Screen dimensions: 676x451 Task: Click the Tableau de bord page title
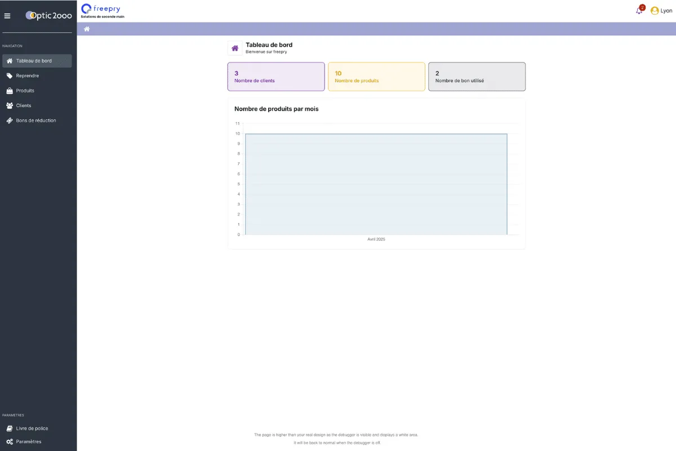point(269,45)
